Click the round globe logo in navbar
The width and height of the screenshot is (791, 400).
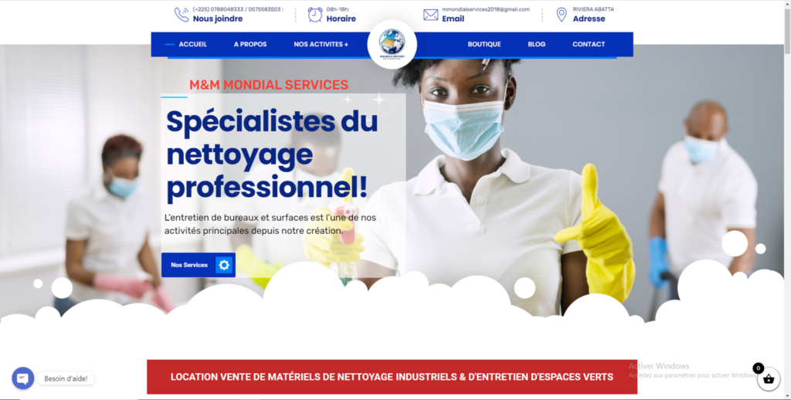(x=392, y=44)
